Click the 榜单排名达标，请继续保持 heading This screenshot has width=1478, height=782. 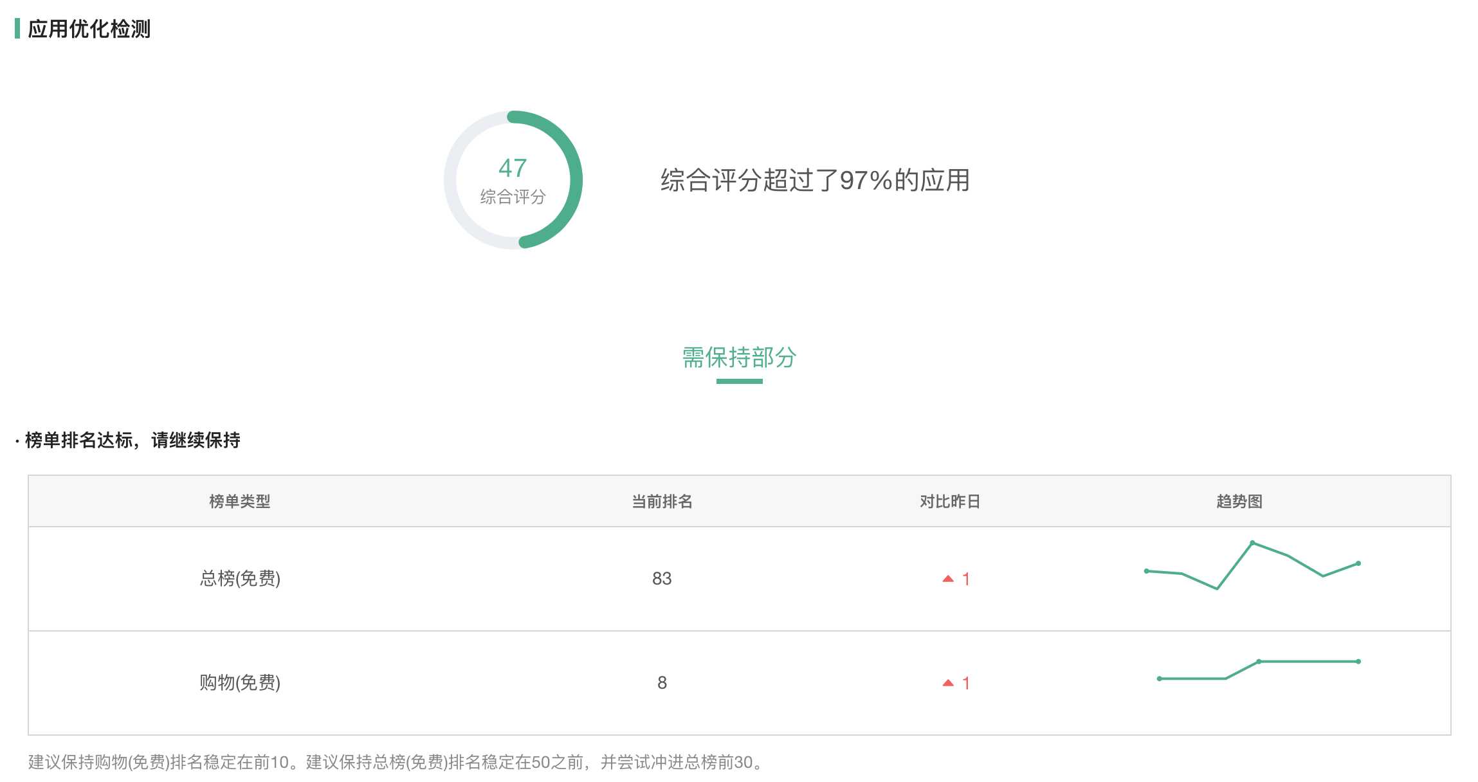point(132,441)
